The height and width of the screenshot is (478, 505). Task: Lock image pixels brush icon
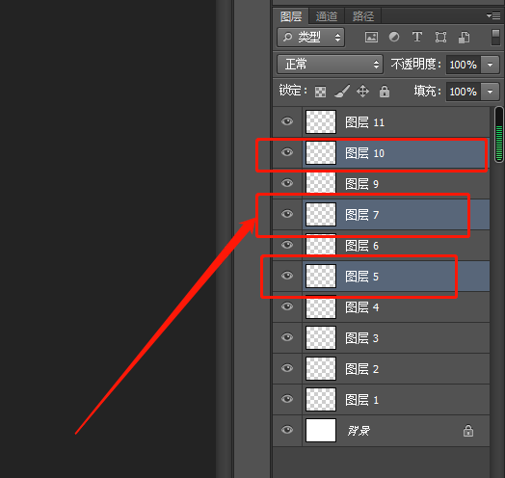tap(342, 92)
